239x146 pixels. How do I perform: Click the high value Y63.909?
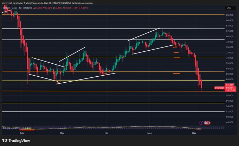(47, 8)
